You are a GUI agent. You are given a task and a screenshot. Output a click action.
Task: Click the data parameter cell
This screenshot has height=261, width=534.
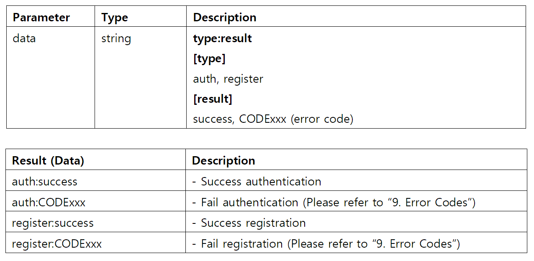click(x=24, y=38)
